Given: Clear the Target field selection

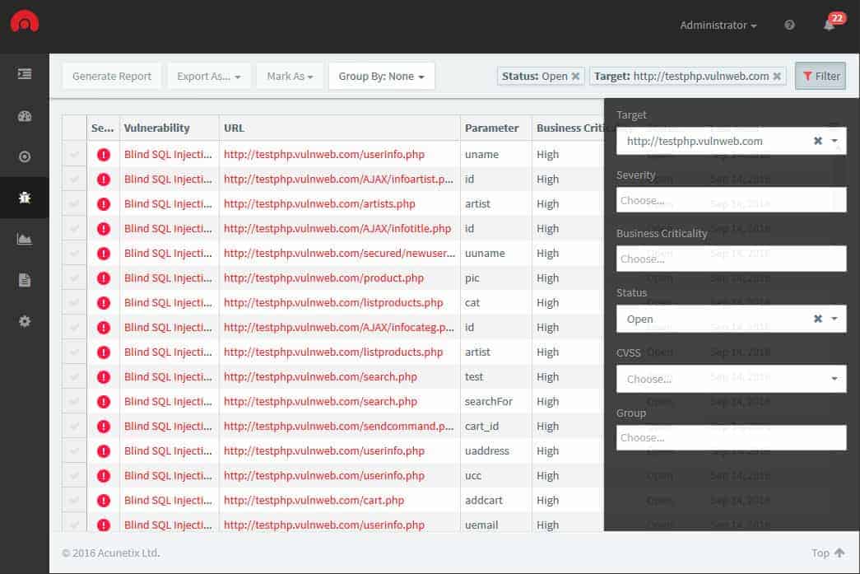Looking at the screenshot, I should coord(818,141).
